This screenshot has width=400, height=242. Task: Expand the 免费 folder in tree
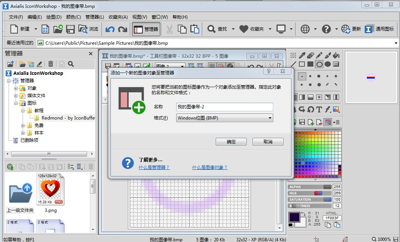click(x=23, y=125)
